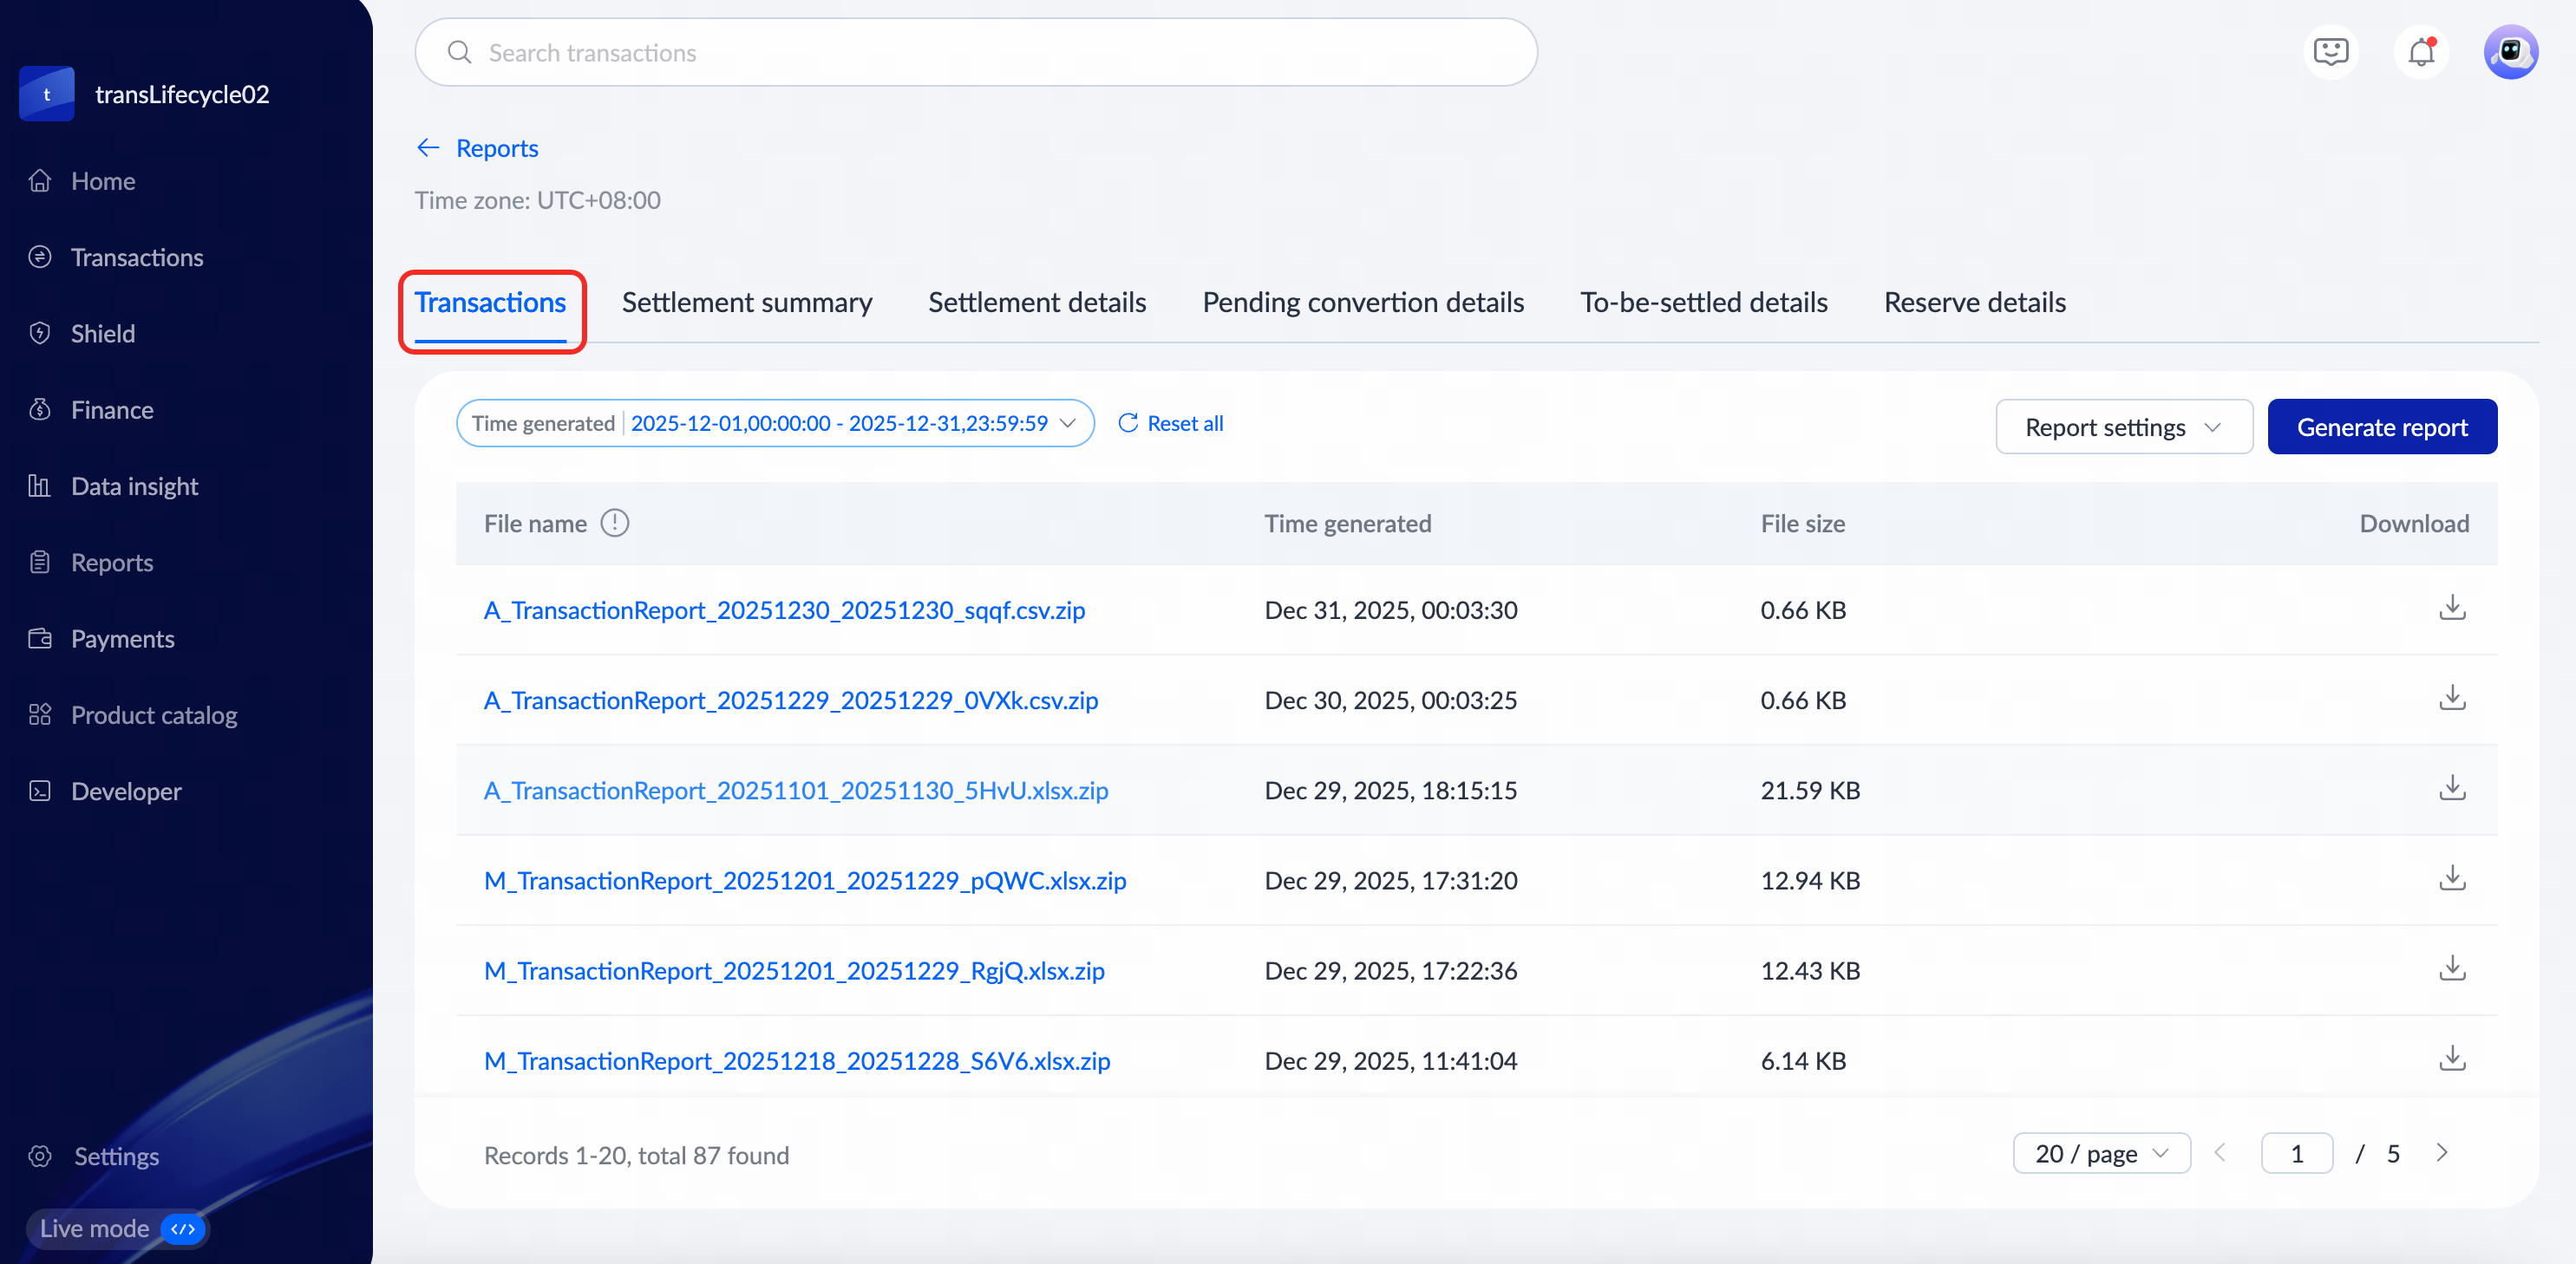2576x1264 pixels.
Task: Change the 20 / page size selector
Action: (x=2101, y=1153)
